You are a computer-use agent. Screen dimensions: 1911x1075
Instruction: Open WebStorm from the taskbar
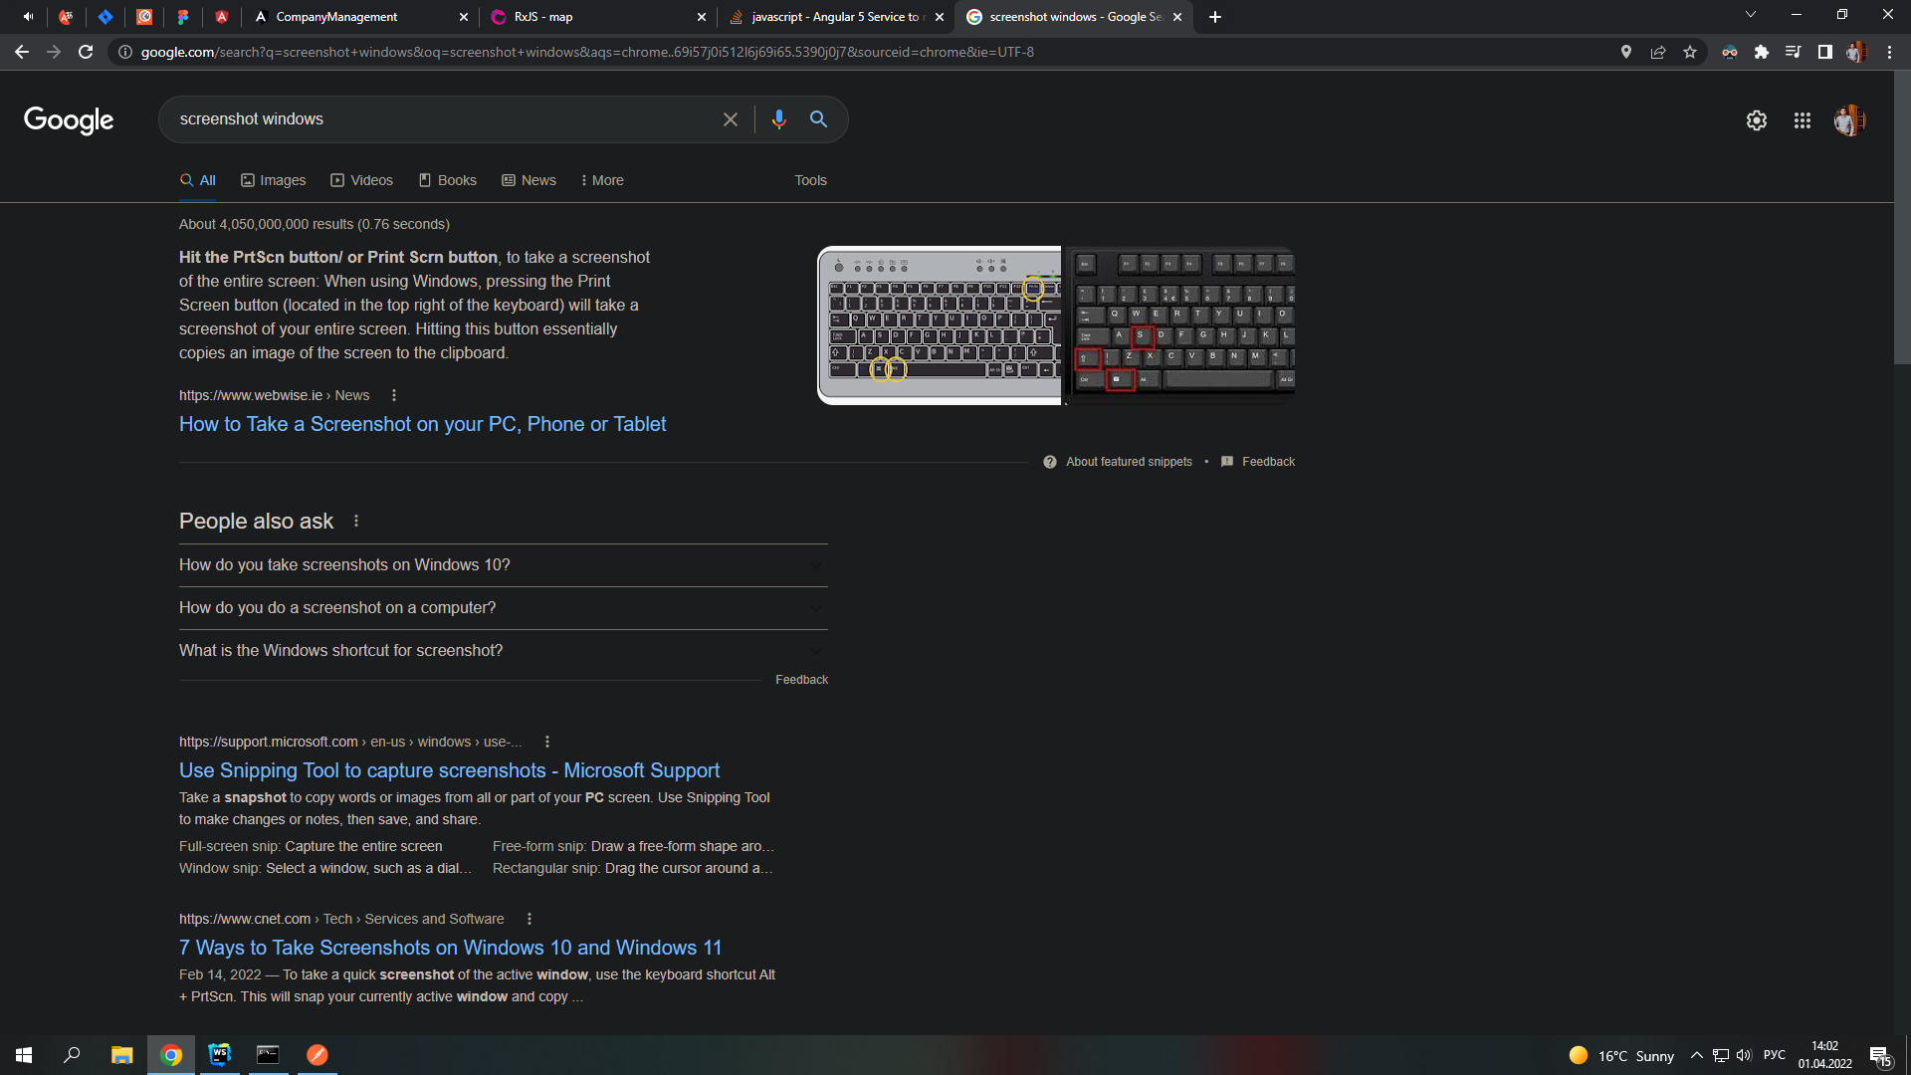pyautogui.click(x=219, y=1055)
